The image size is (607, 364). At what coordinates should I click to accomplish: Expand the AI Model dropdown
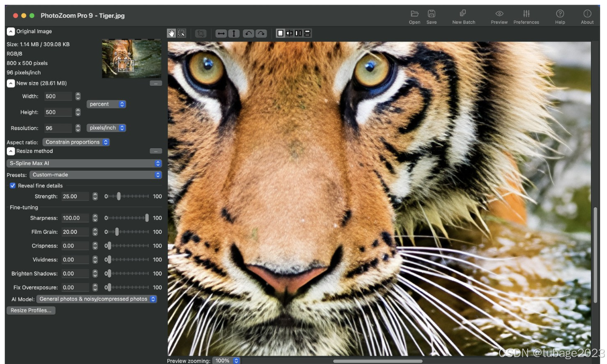[x=97, y=299]
